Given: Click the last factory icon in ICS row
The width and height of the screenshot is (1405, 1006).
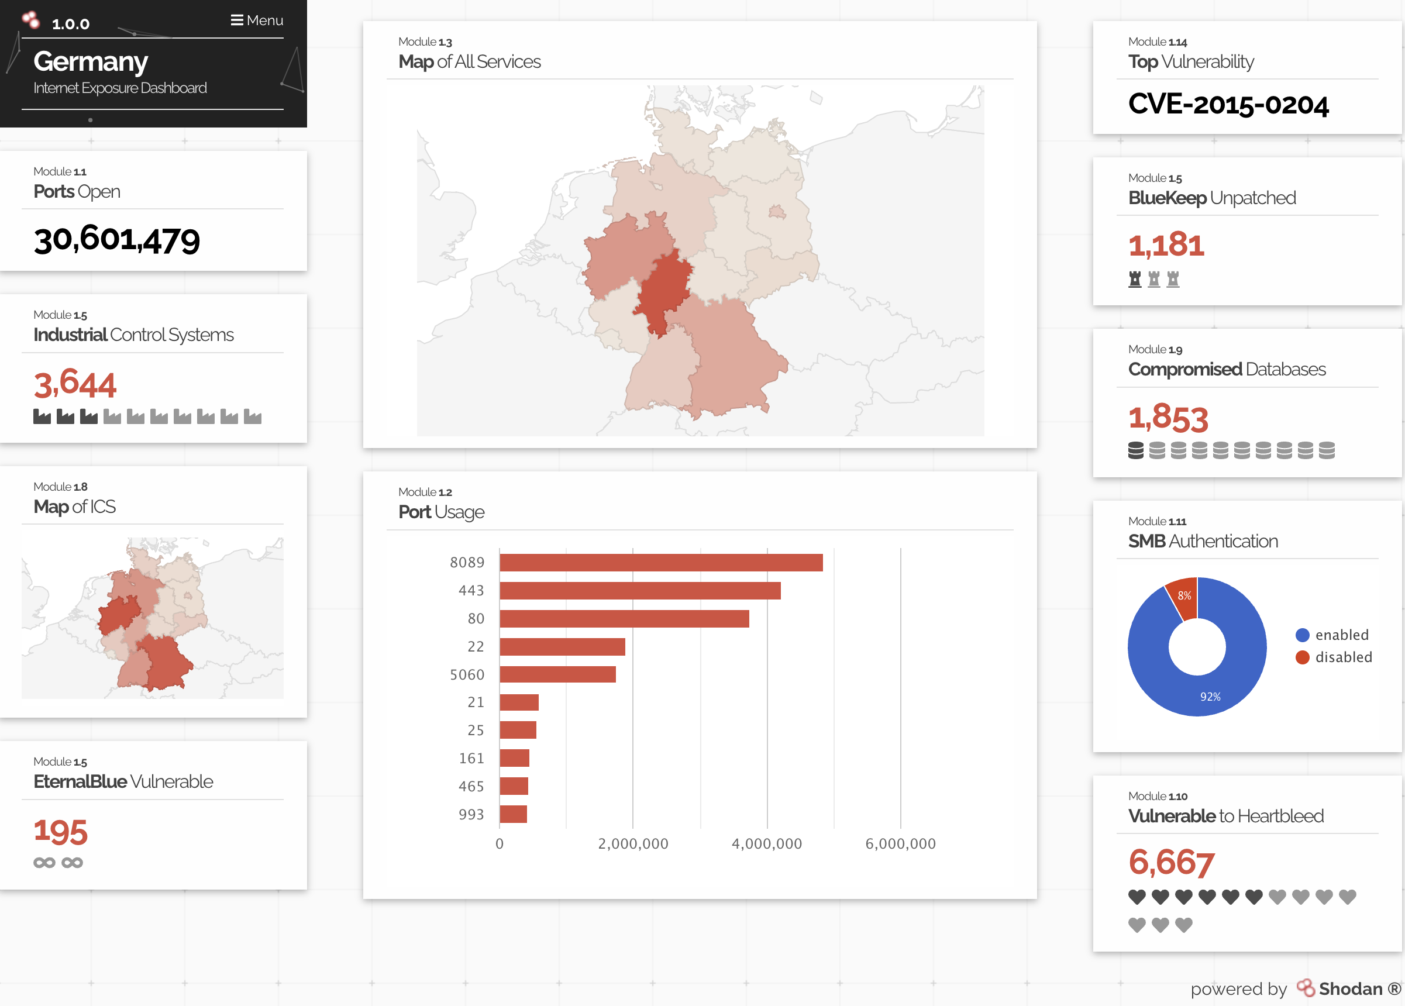Looking at the screenshot, I should (252, 416).
